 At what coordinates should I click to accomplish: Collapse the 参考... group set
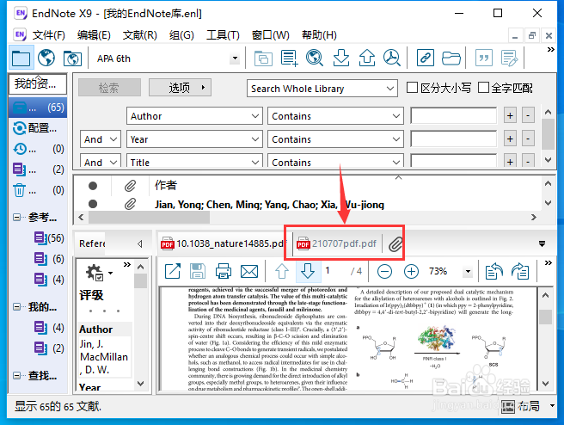(x=16, y=217)
